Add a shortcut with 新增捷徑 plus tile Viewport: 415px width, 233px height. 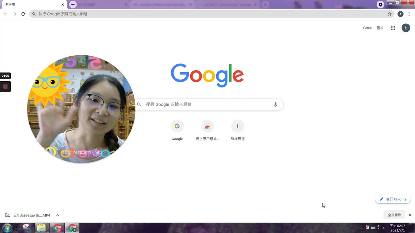pyautogui.click(x=238, y=130)
